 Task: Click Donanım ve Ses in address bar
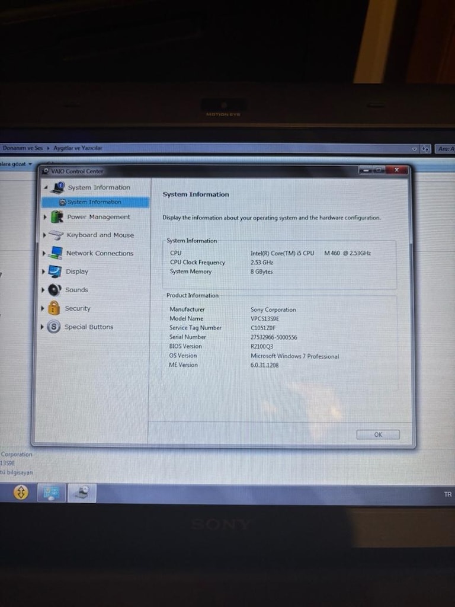23,148
